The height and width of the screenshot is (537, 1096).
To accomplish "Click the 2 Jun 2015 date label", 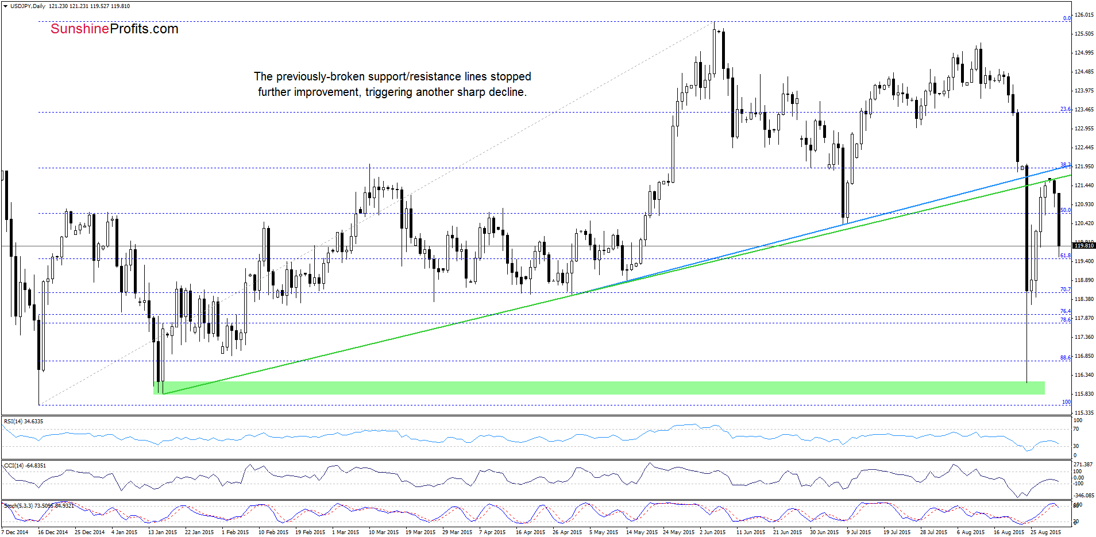I will 713,532.
